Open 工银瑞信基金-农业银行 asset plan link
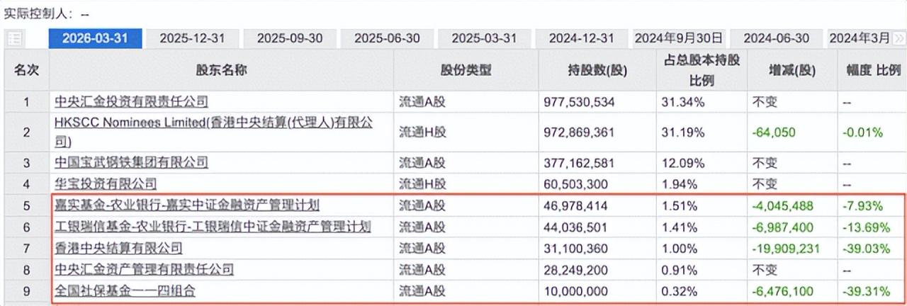This screenshot has height=306, width=907. click(213, 227)
